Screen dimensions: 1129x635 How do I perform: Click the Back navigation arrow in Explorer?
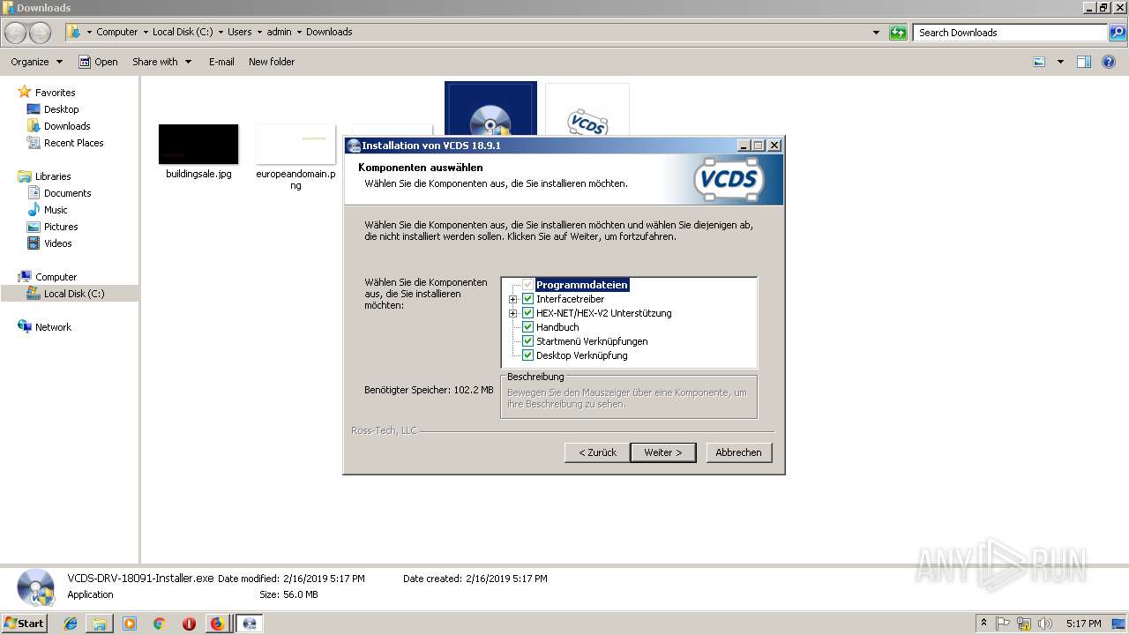[16, 33]
